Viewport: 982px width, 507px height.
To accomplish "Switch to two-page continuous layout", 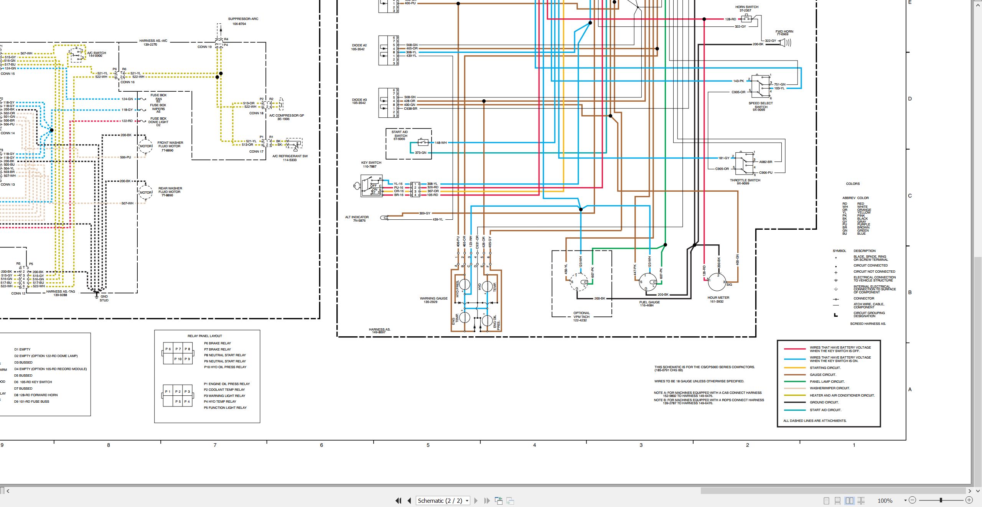I will click(861, 500).
